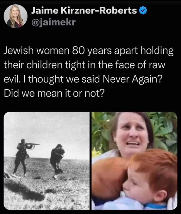Click the words "Never Again?" in the tweet
This screenshot has height=214, width=181.
(x=132, y=79)
